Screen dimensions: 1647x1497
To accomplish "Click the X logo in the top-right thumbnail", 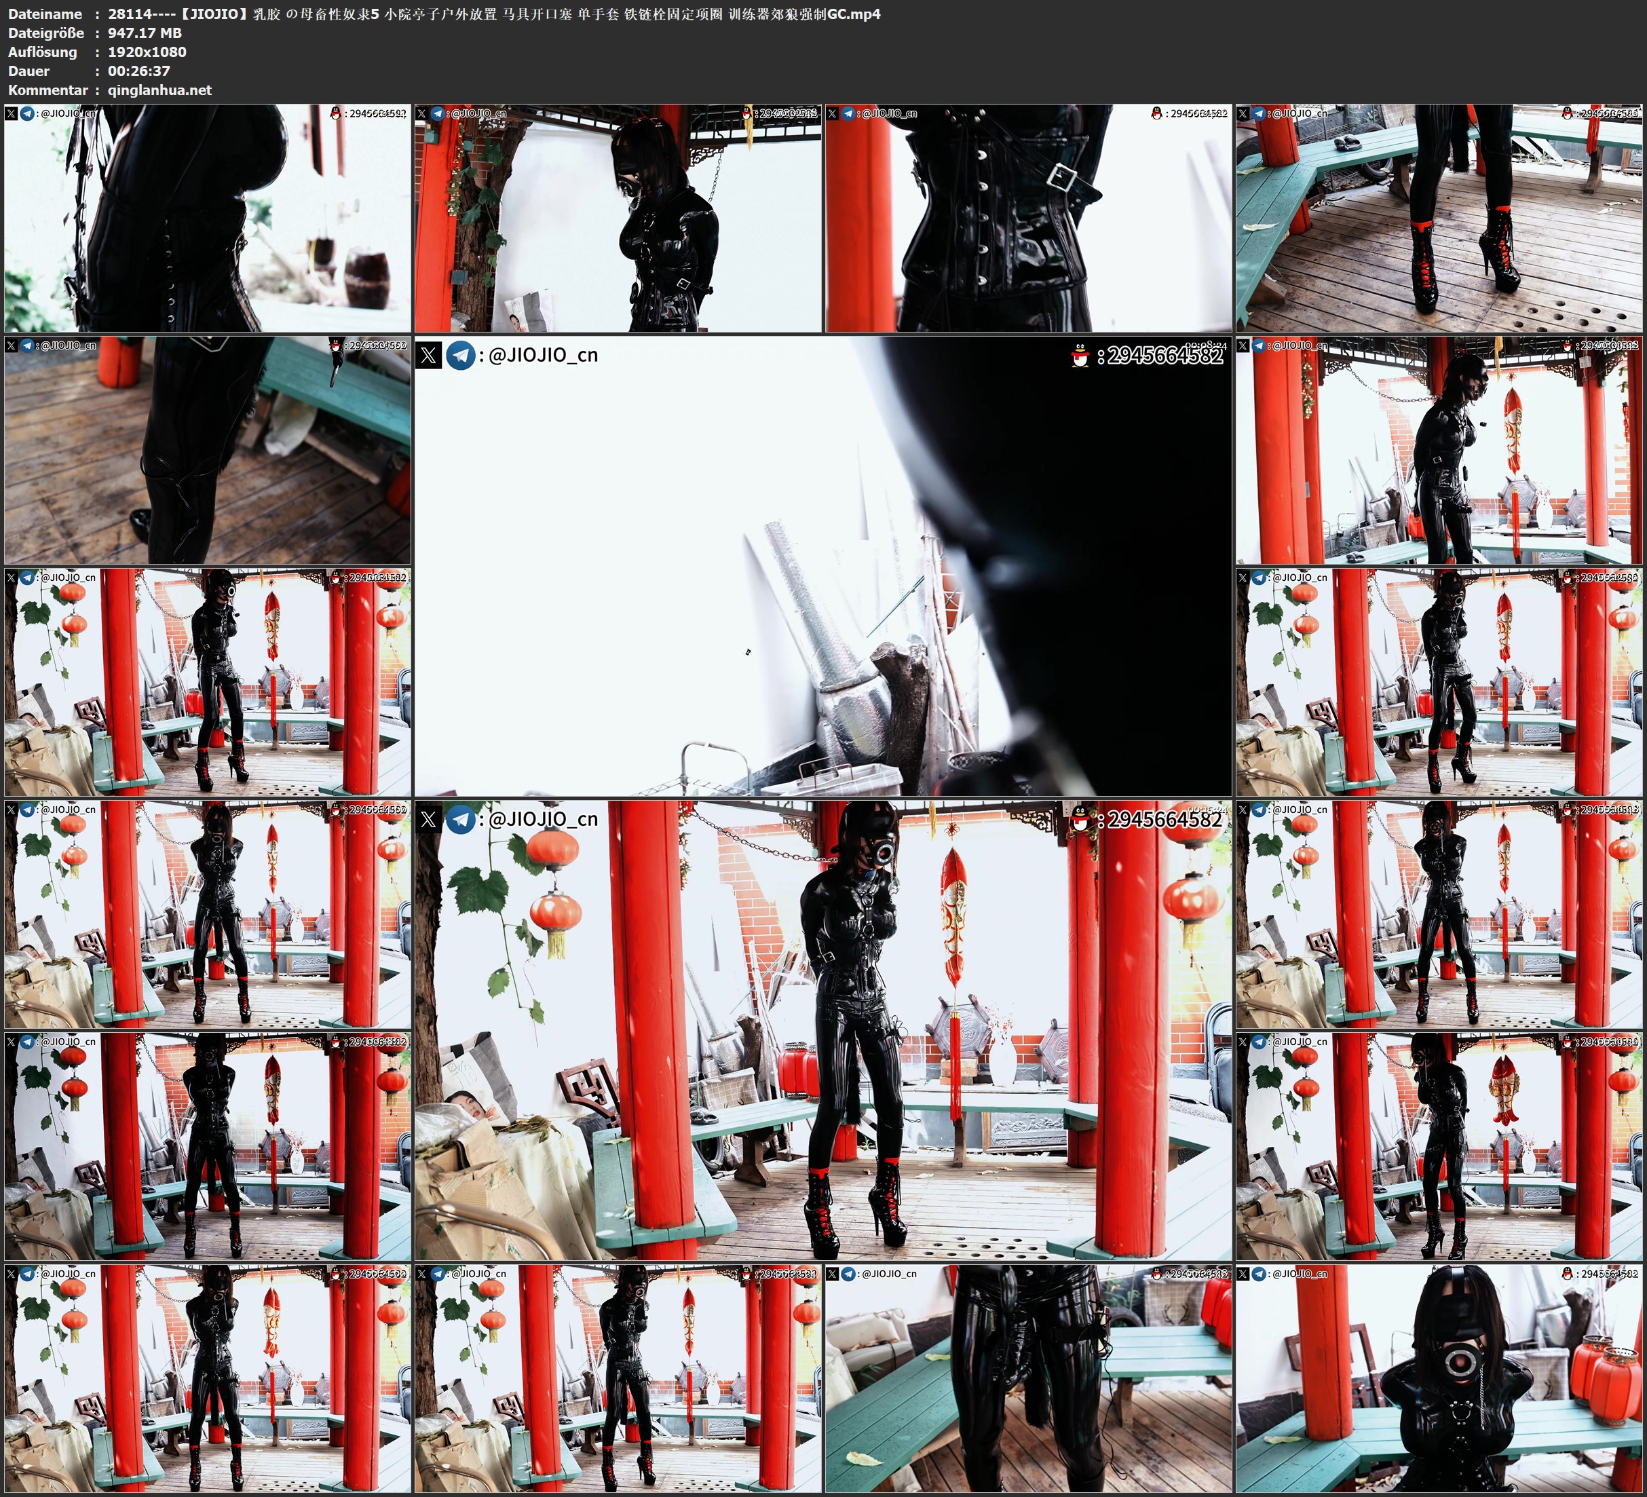I will tap(1243, 113).
